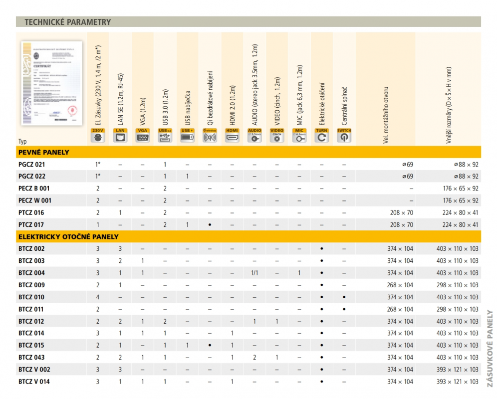Click the BTCZ 003 row label
The image size is (497, 399).
pos(31,261)
